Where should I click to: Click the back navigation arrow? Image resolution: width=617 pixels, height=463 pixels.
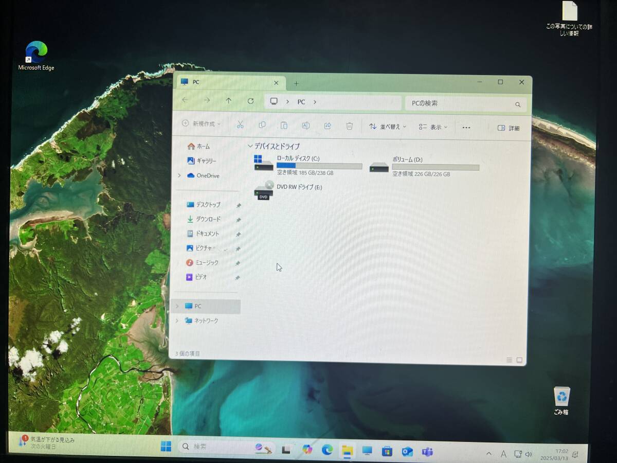[x=185, y=100]
